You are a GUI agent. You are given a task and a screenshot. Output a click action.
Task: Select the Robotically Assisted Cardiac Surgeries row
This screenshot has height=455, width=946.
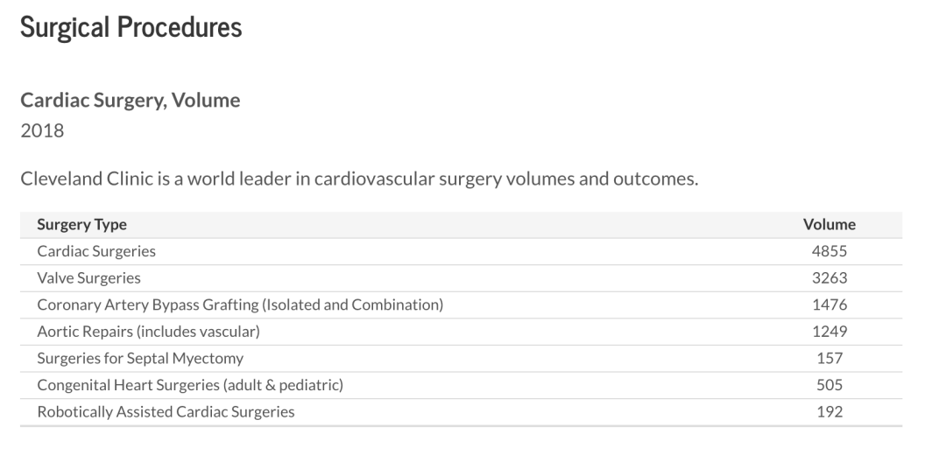coord(461,412)
